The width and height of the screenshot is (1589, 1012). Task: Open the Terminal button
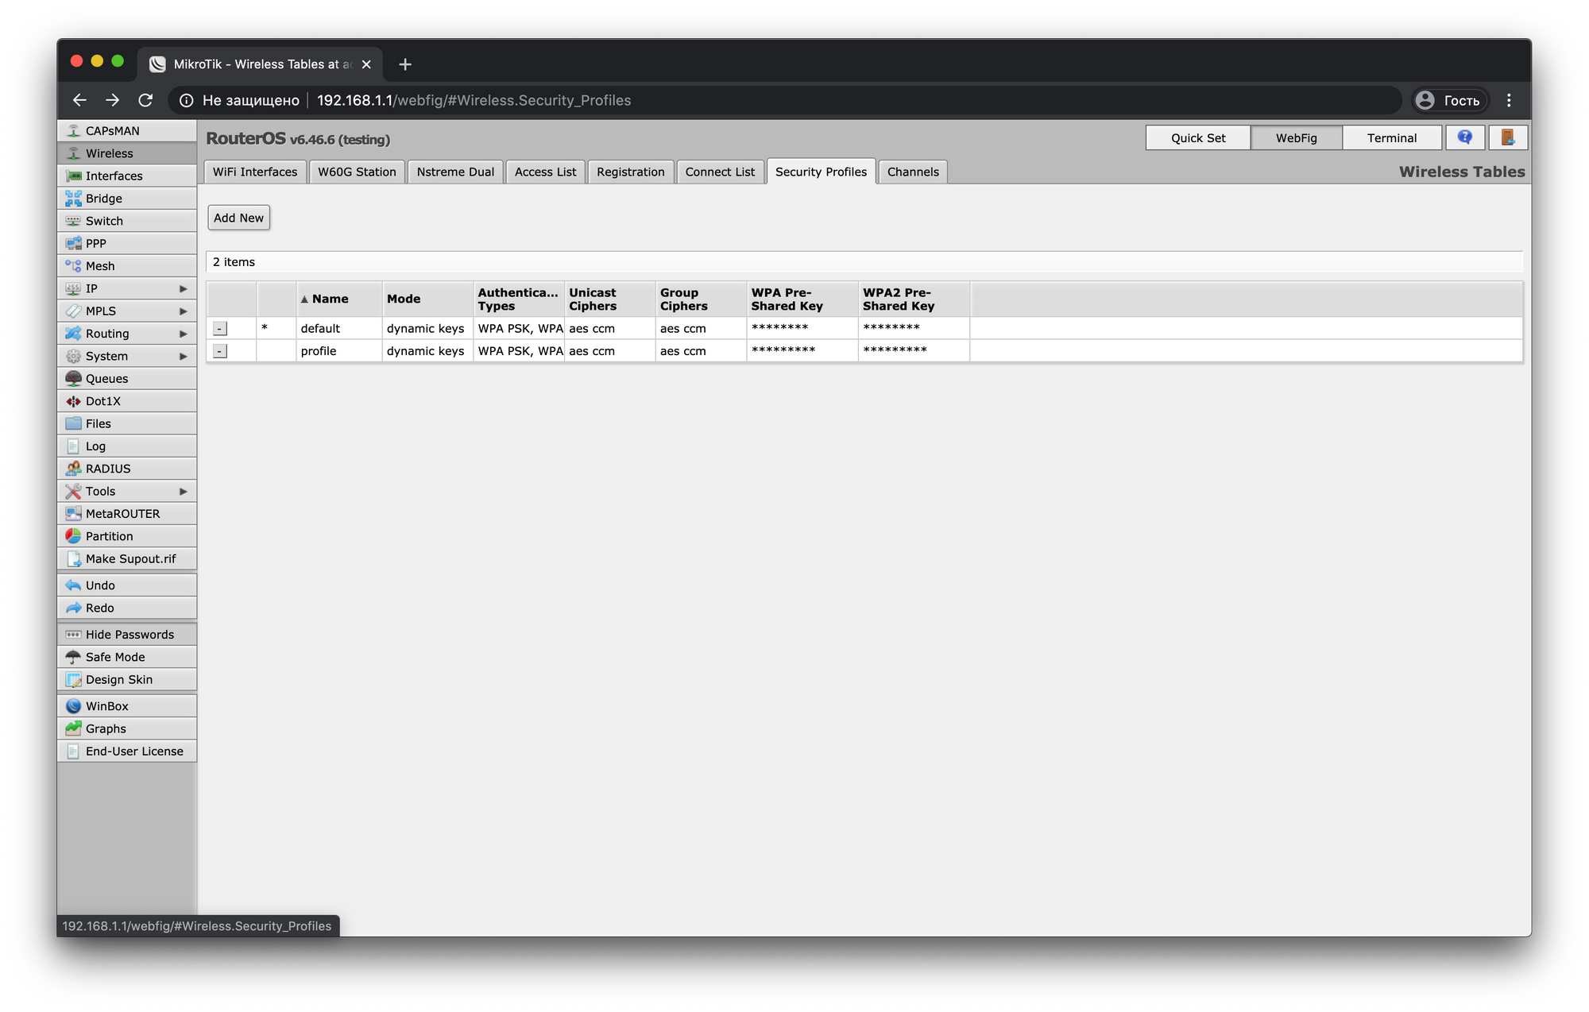1392,137
